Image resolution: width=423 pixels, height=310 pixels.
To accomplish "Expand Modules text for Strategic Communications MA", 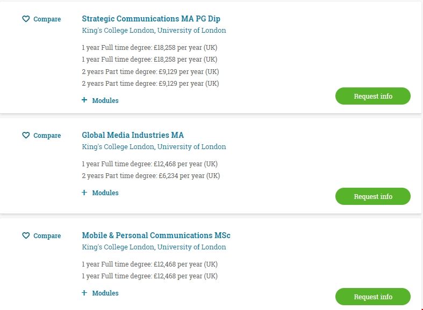I will [105, 100].
